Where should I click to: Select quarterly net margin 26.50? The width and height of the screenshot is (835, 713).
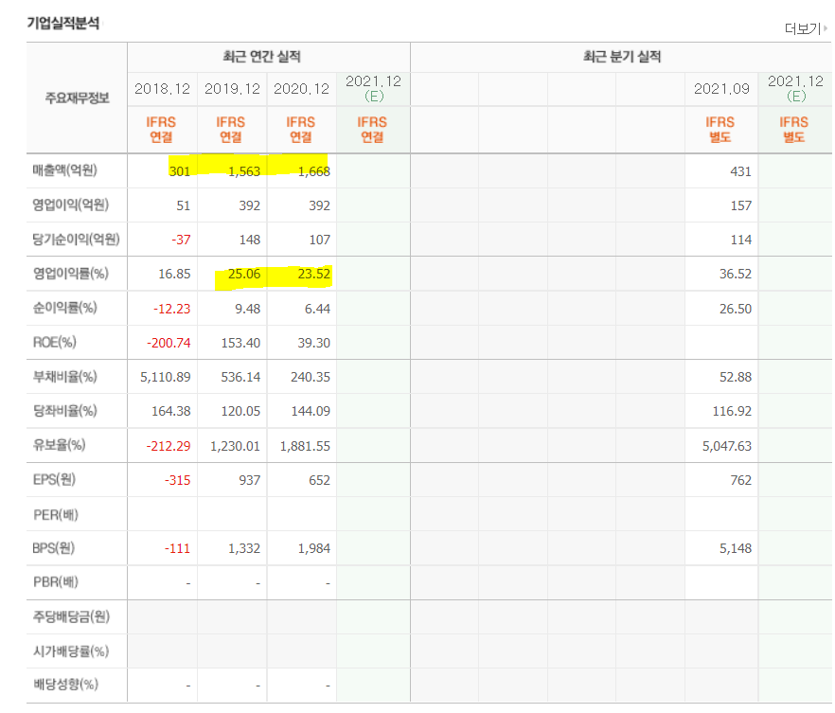click(736, 309)
